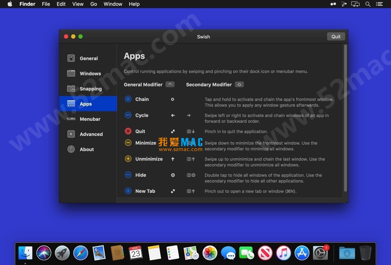This screenshot has height=265, width=391.
Task: Show the About pane
Action: (88, 149)
